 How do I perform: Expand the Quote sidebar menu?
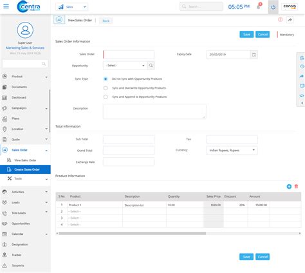coord(46,139)
